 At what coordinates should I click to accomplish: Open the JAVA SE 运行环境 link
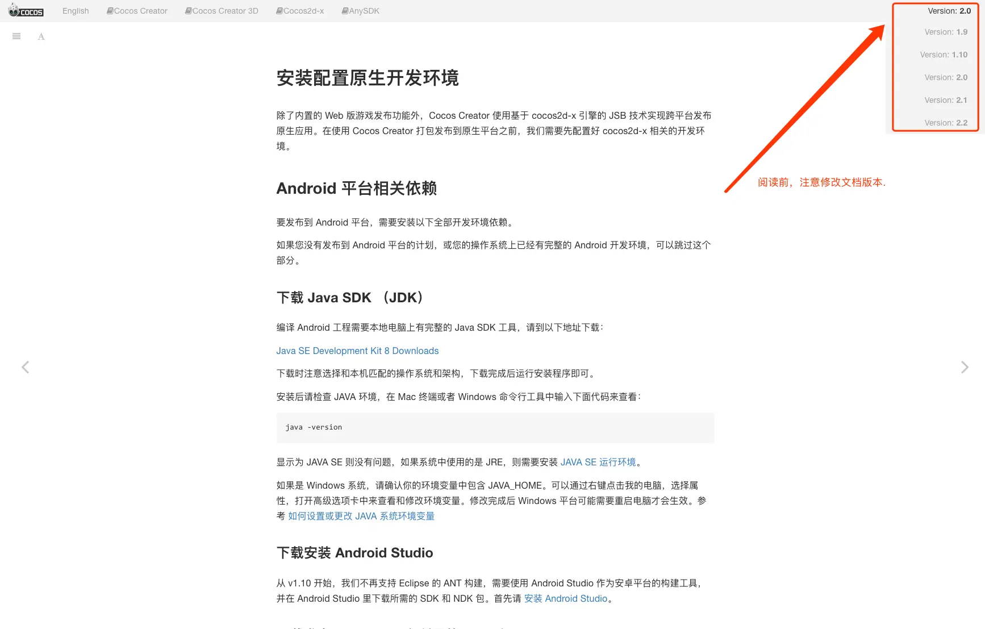pyautogui.click(x=598, y=461)
